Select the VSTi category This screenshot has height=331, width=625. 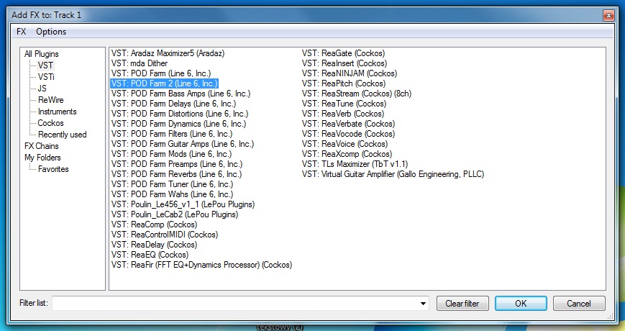tap(46, 77)
